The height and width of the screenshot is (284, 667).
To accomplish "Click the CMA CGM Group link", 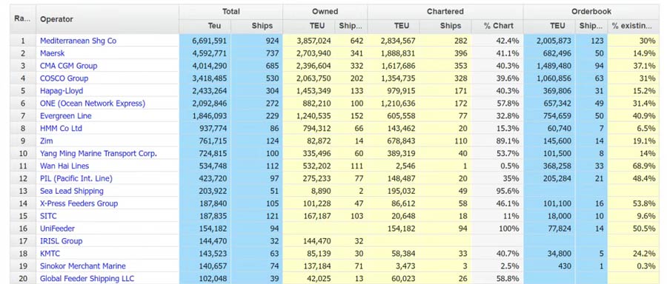I will pyautogui.click(x=68, y=66).
